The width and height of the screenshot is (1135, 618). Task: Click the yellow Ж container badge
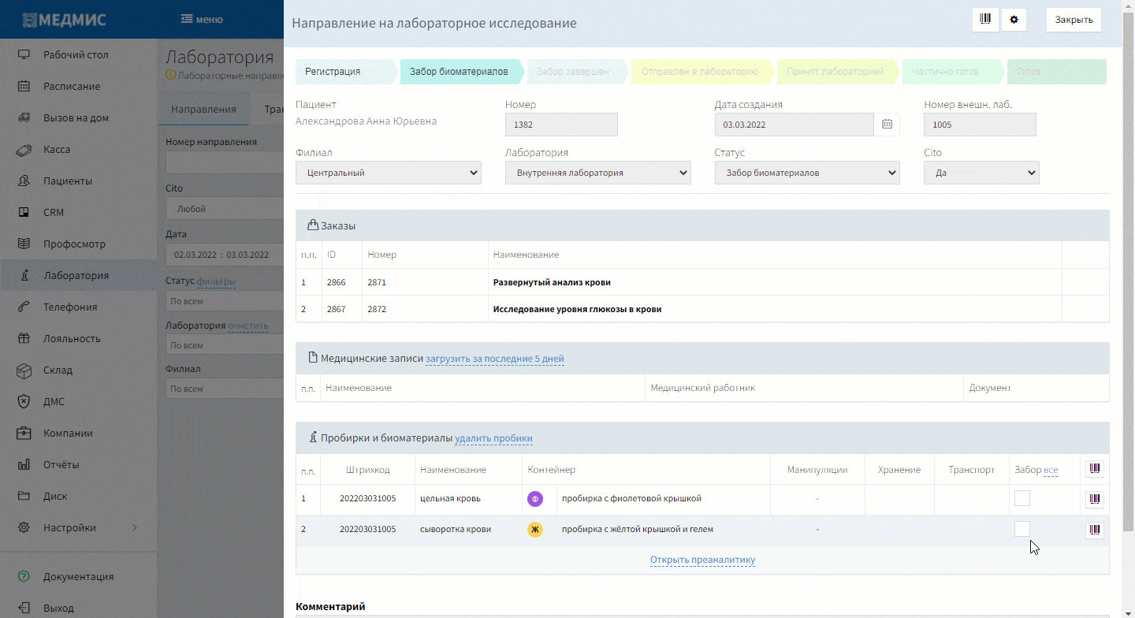(535, 530)
